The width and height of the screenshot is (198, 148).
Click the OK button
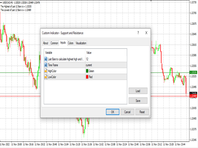pos(113,112)
